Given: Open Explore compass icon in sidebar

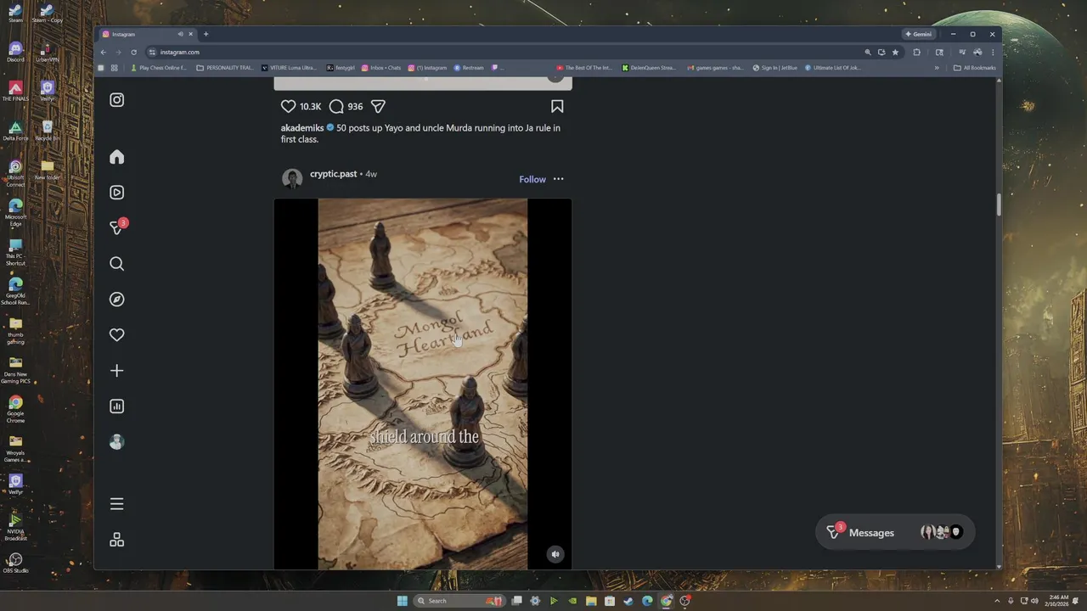Looking at the screenshot, I should [x=117, y=300].
